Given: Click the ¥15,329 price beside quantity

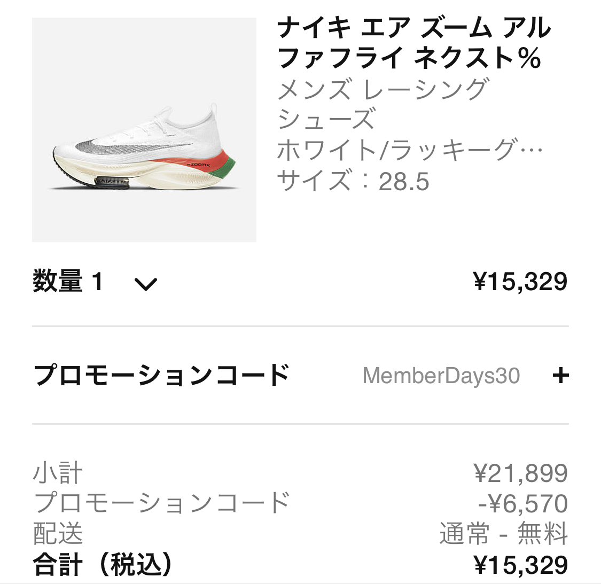Looking at the screenshot, I should pos(520,282).
